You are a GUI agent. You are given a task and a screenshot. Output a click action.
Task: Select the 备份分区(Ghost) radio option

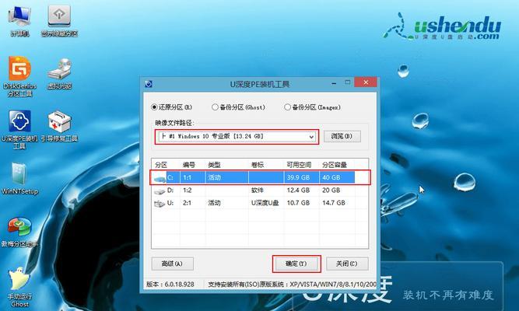point(238,107)
